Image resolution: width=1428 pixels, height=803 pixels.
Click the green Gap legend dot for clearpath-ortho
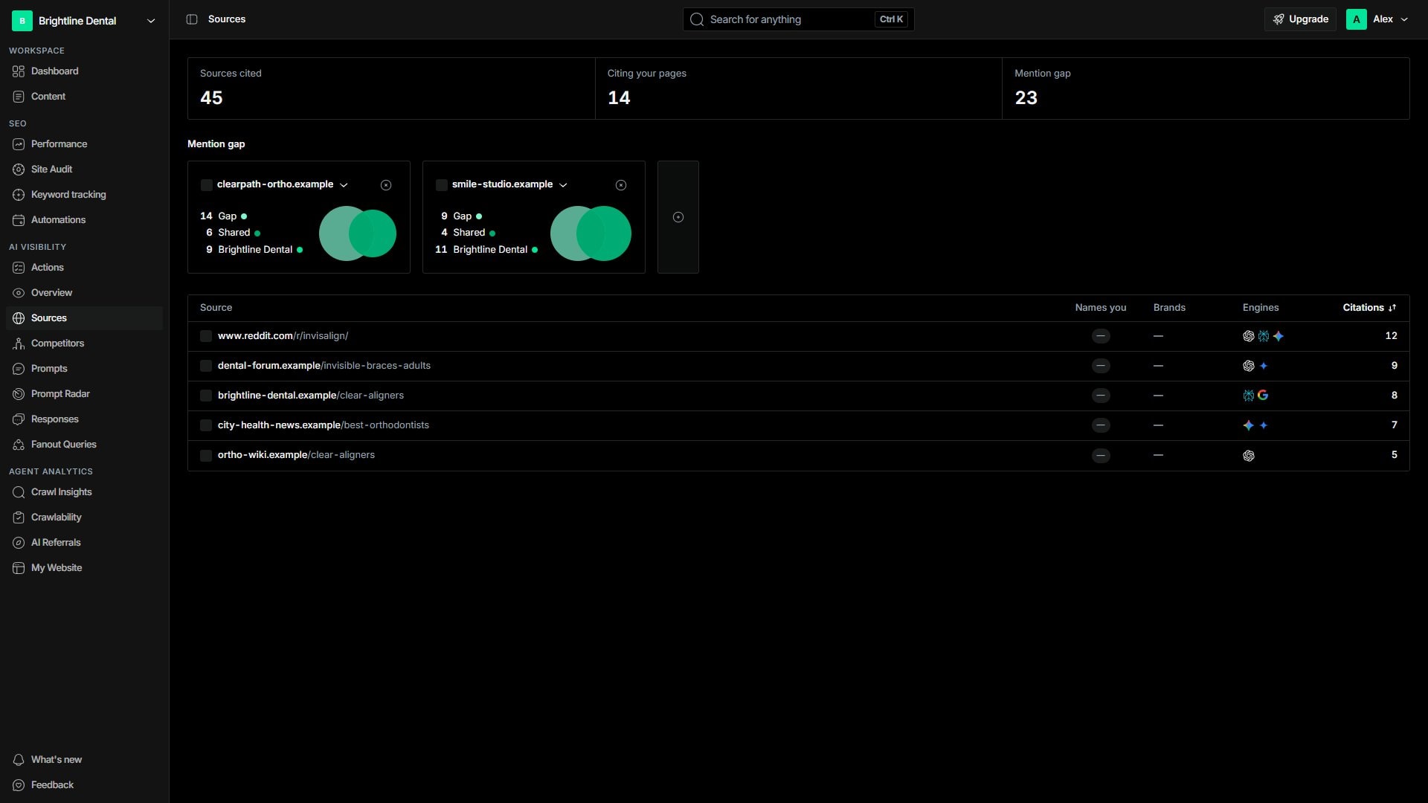244,216
